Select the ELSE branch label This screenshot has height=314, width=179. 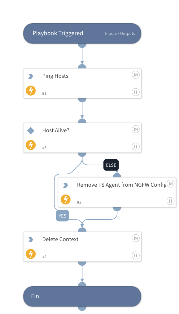[111, 165]
